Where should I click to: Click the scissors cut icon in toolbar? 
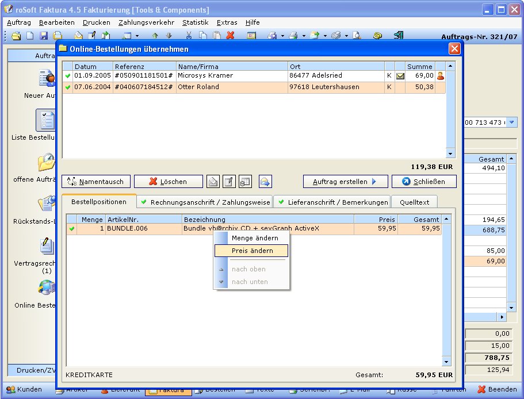[x=188, y=36]
